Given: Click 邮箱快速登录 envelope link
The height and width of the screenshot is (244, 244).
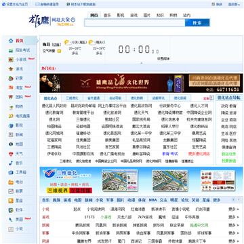Looking at the screenshot, I should [x=47, y=4].
